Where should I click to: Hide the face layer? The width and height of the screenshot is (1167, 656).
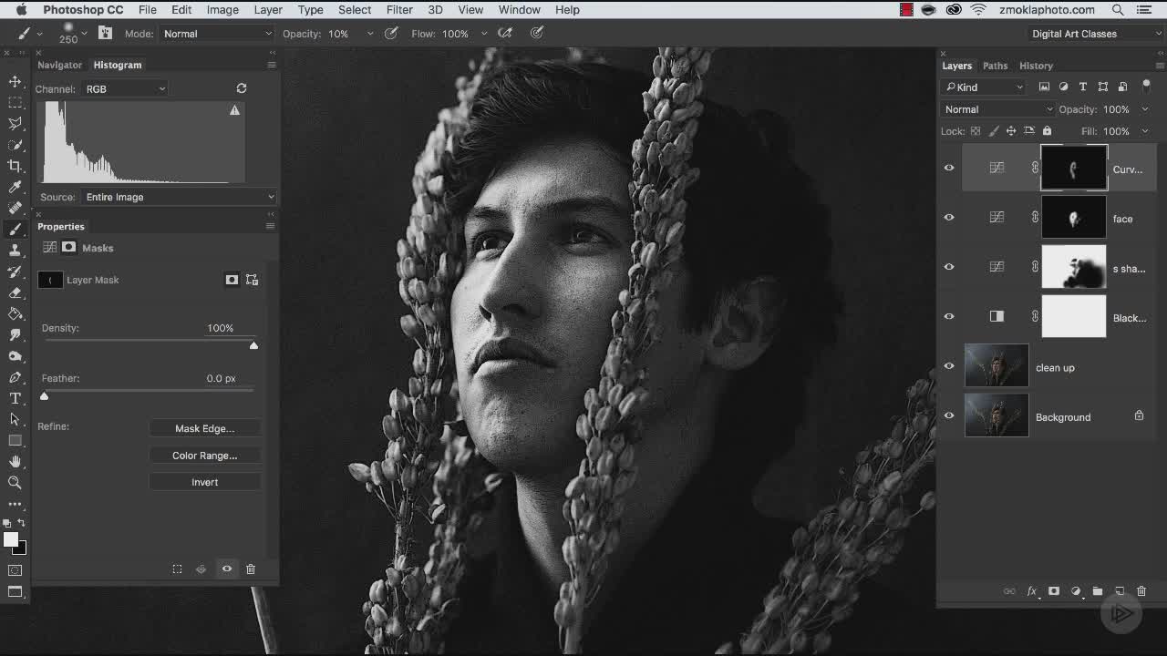point(949,218)
